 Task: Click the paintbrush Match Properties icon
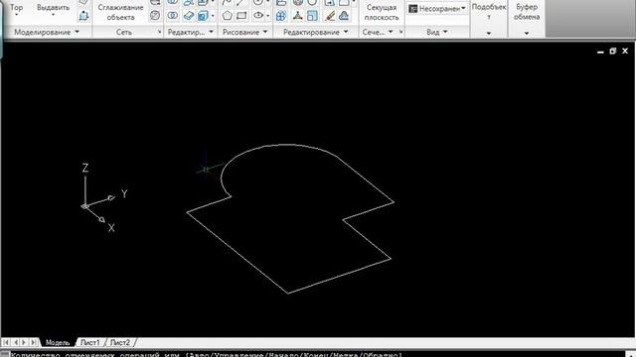pos(330,16)
